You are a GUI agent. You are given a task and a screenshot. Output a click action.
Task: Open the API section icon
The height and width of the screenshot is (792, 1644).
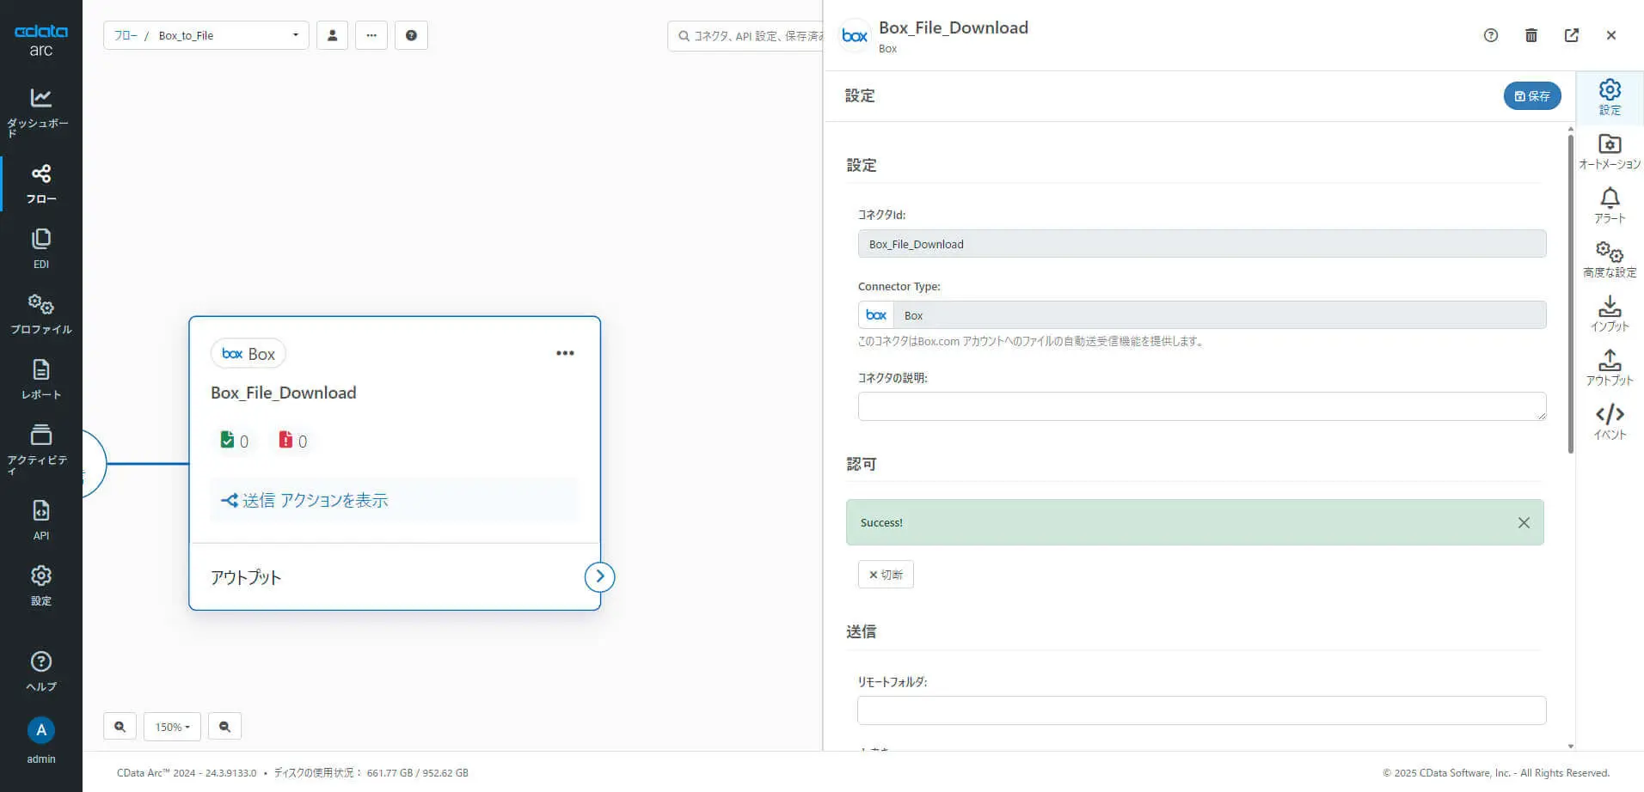(x=40, y=520)
